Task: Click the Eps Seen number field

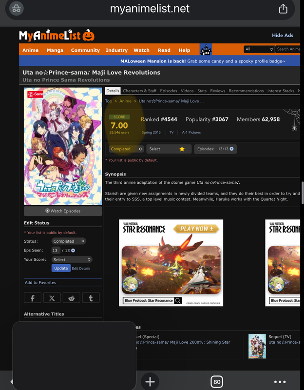Action: (x=56, y=251)
